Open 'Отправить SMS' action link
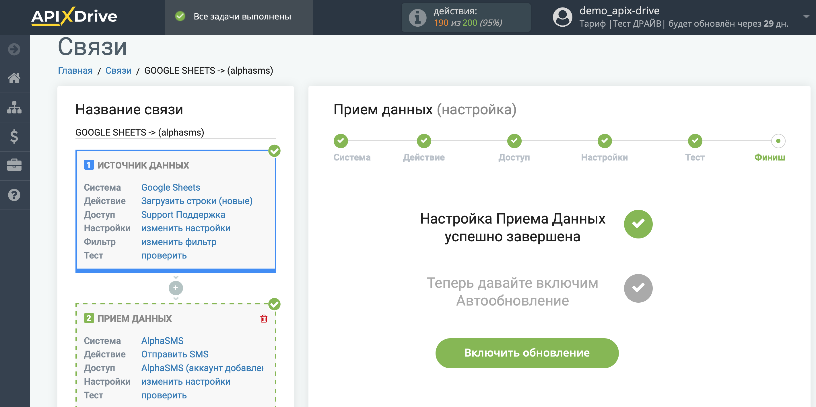The image size is (816, 407). [174, 354]
